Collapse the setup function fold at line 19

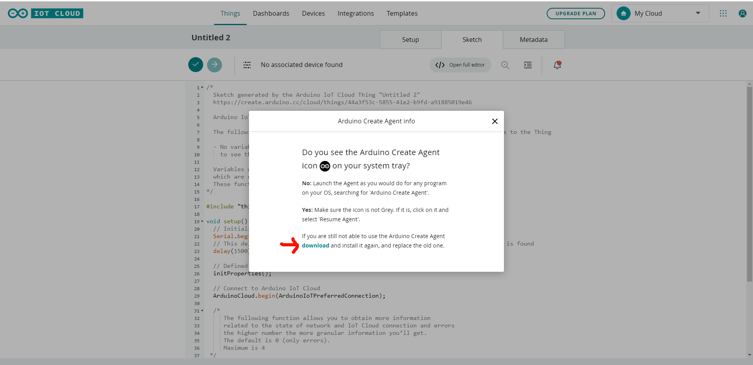click(202, 221)
